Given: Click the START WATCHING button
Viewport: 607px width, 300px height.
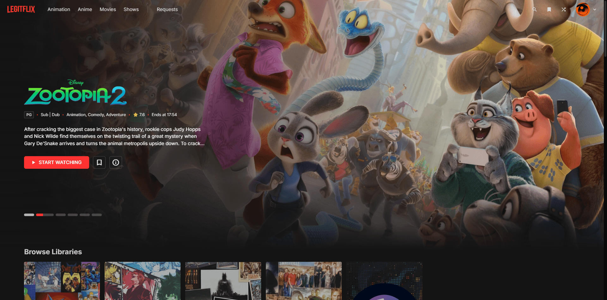Looking at the screenshot, I should click(x=57, y=162).
